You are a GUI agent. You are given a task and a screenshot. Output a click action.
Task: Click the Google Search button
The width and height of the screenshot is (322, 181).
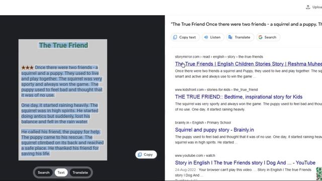coord(268,37)
